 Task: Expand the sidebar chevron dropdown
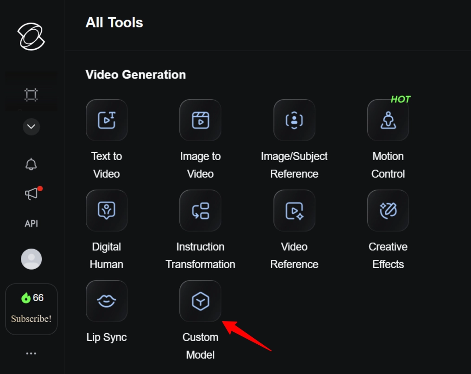pyautogui.click(x=31, y=127)
